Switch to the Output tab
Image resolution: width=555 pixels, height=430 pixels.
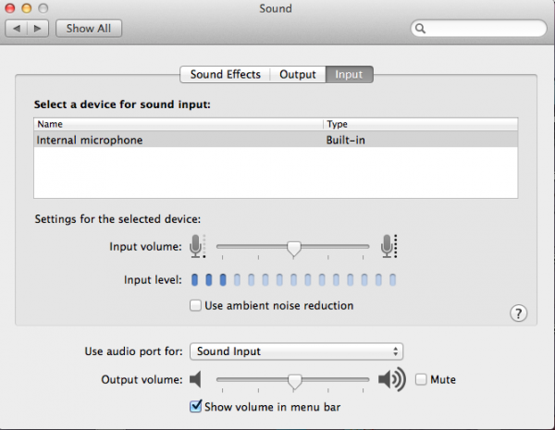coord(298,74)
